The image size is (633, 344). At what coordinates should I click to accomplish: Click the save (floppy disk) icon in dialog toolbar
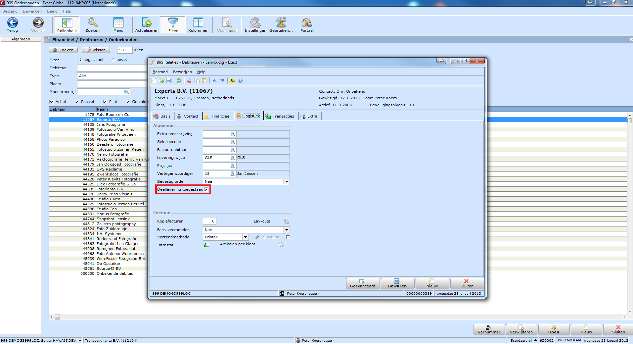tap(169, 80)
